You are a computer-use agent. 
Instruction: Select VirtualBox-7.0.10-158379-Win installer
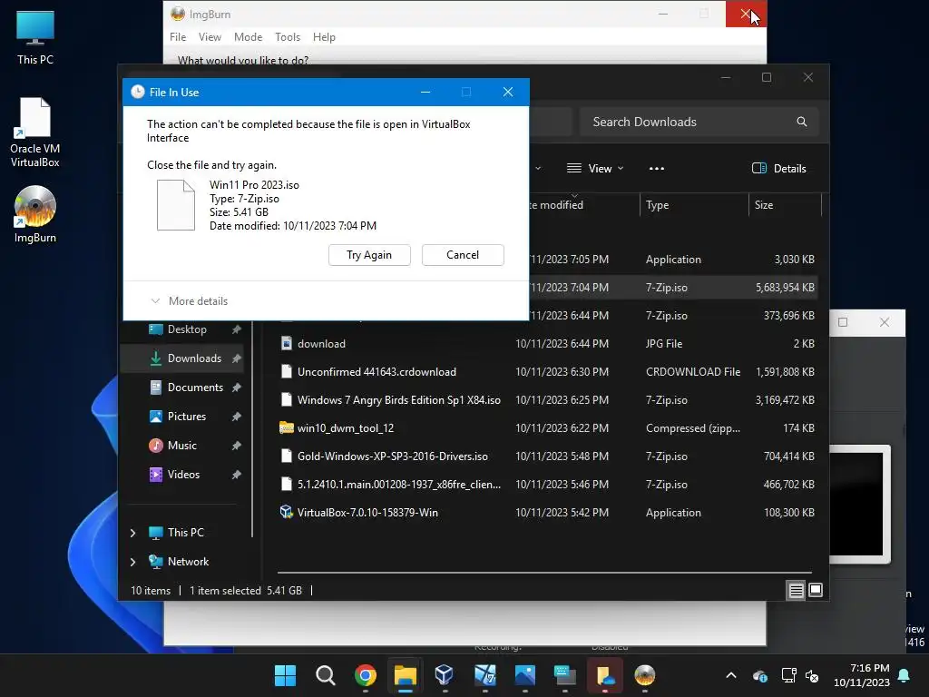tap(547, 513)
